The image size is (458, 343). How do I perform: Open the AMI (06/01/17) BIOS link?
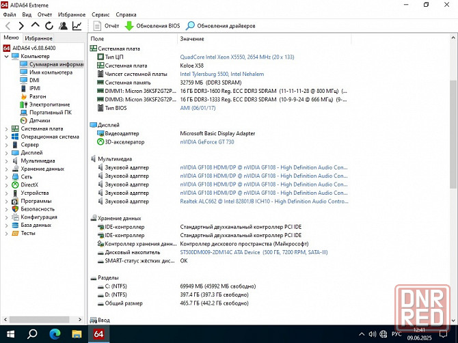pos(198,108)
